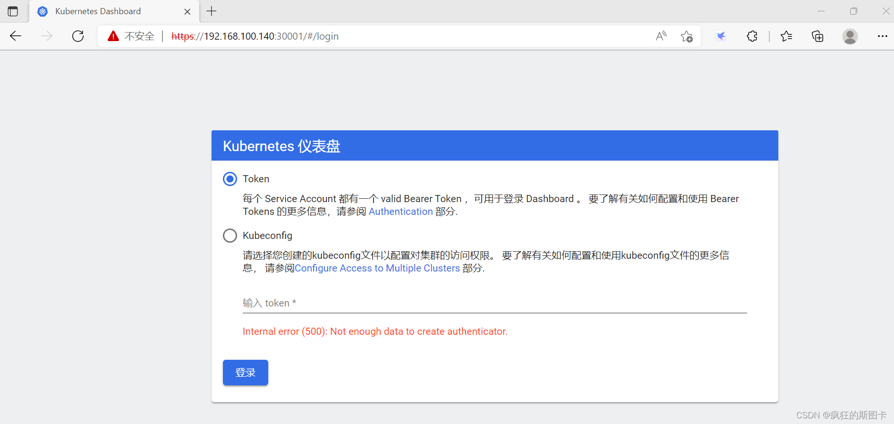The height and width of the screenshot is (424, 894).
Task: Activate the Read aloud icon
Action: [x=661, y=36]
